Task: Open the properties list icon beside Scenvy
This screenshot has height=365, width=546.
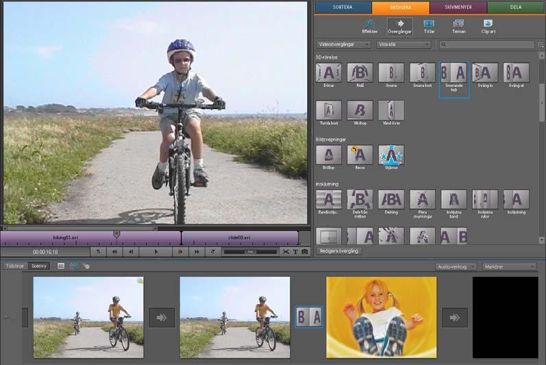Action: (x=61, y=266)
